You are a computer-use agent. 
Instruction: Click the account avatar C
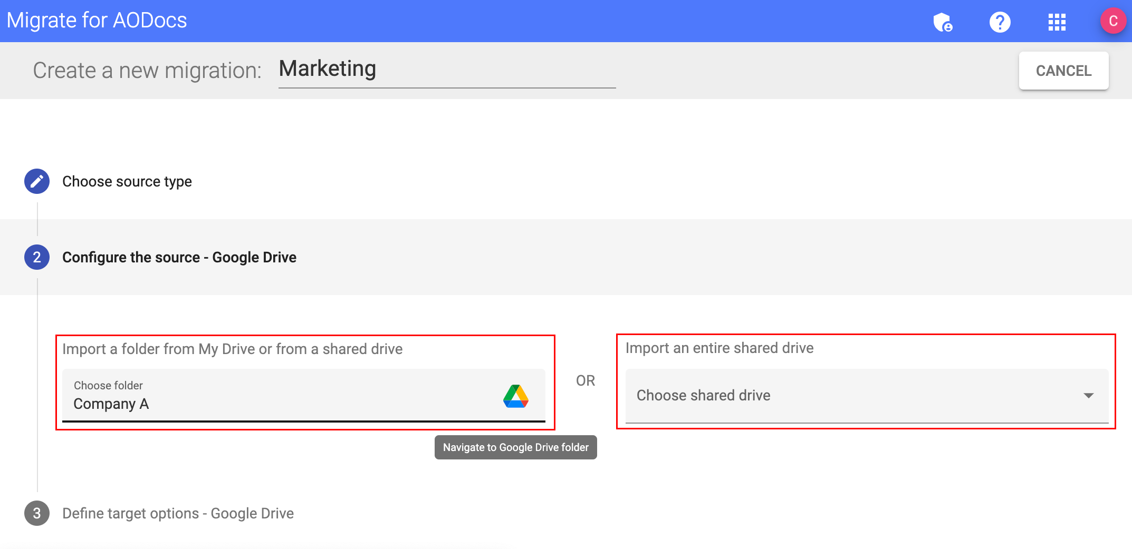click(x=1113, y=21)
